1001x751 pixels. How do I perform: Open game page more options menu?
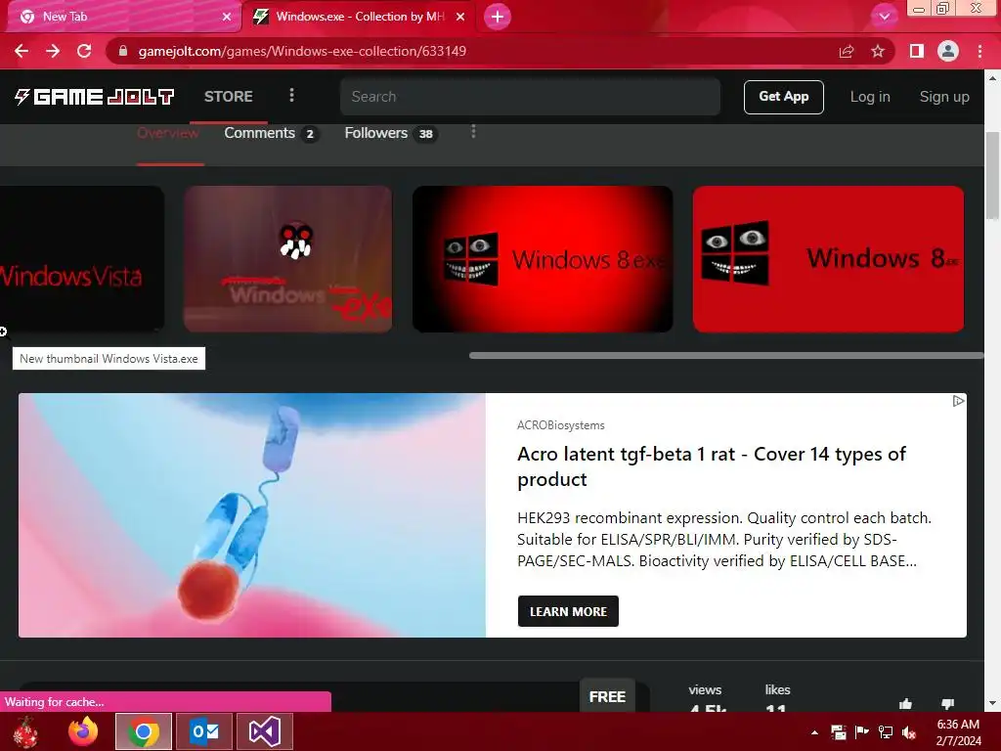tap(473, 132)
